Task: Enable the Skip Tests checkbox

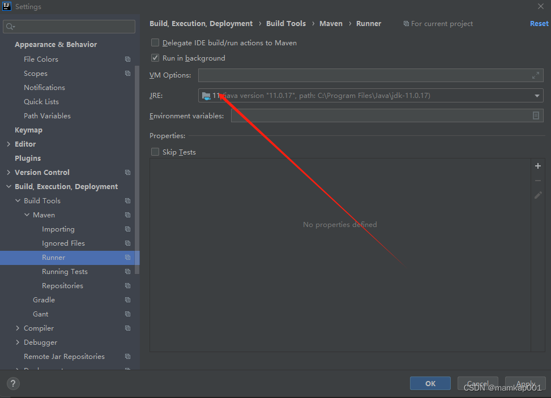Action: tap(155, 152)
